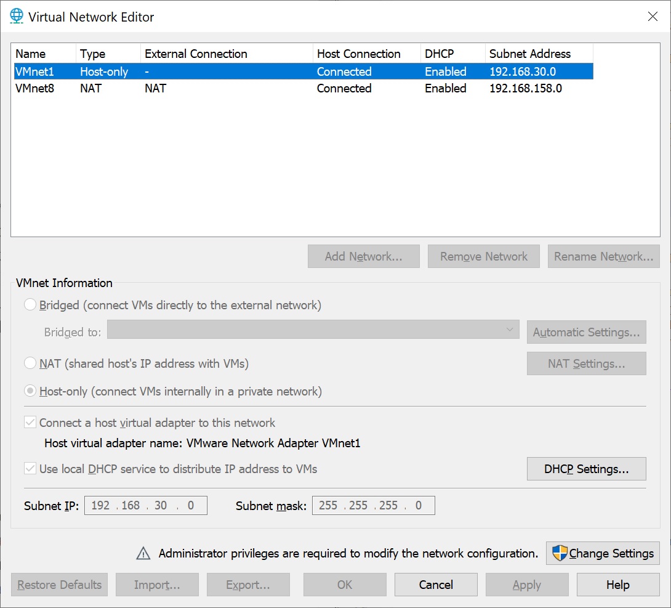Click the Name column header
671x608 pixels.
44,54
